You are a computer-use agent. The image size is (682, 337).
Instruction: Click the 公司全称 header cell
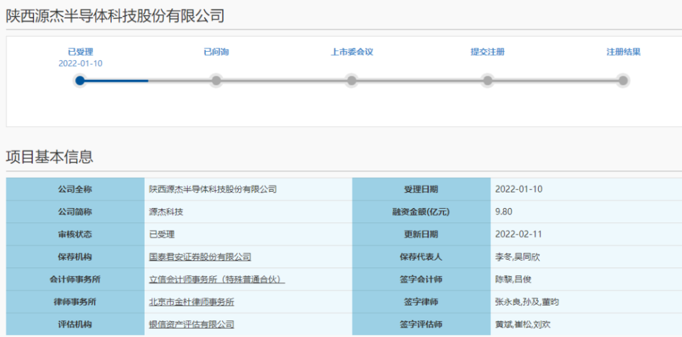[x=75, y=189]
